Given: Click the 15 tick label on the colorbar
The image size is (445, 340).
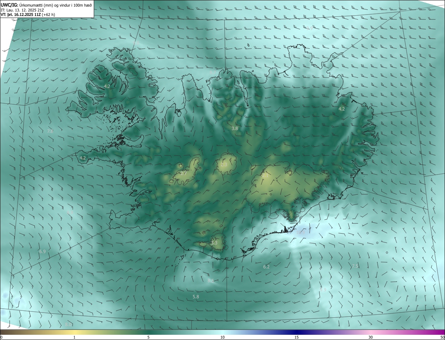Looking at the screenshot, I should [x=297, y=337].
